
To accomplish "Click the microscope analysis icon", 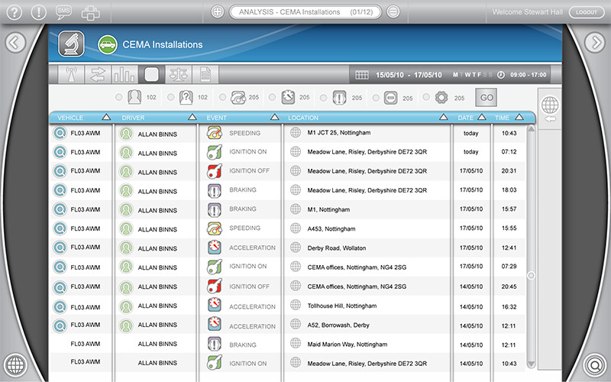I will coord(71,44).
